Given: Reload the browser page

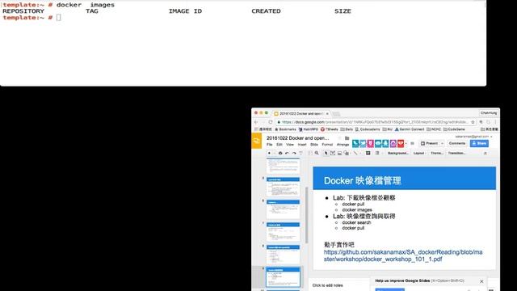Looking at the screenshot, I should coord(271,122).
